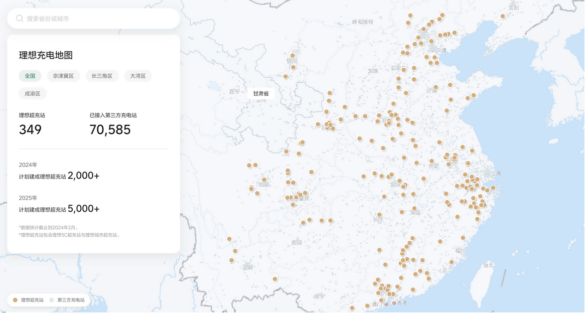The width and height of the screenshot is (586, 314).
Task: Switch to the 长三角区 region filter
Action: 102,76
